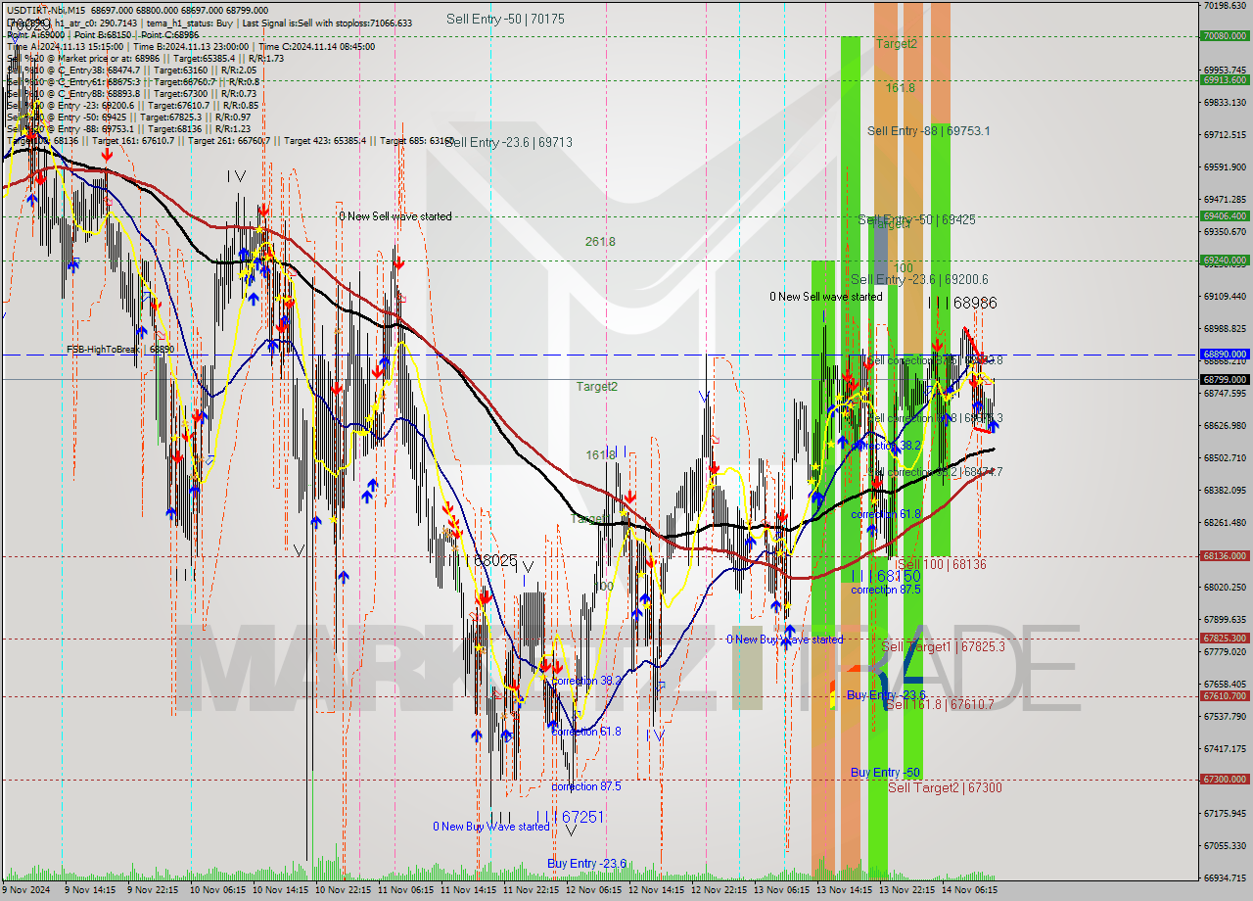
Task: Click the '| | | 67251' wave label
Action: pyautogui.click(x=570, y=816)
